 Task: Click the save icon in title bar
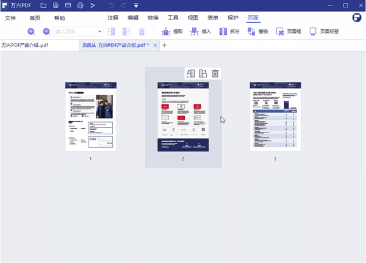tap(56, 5)
